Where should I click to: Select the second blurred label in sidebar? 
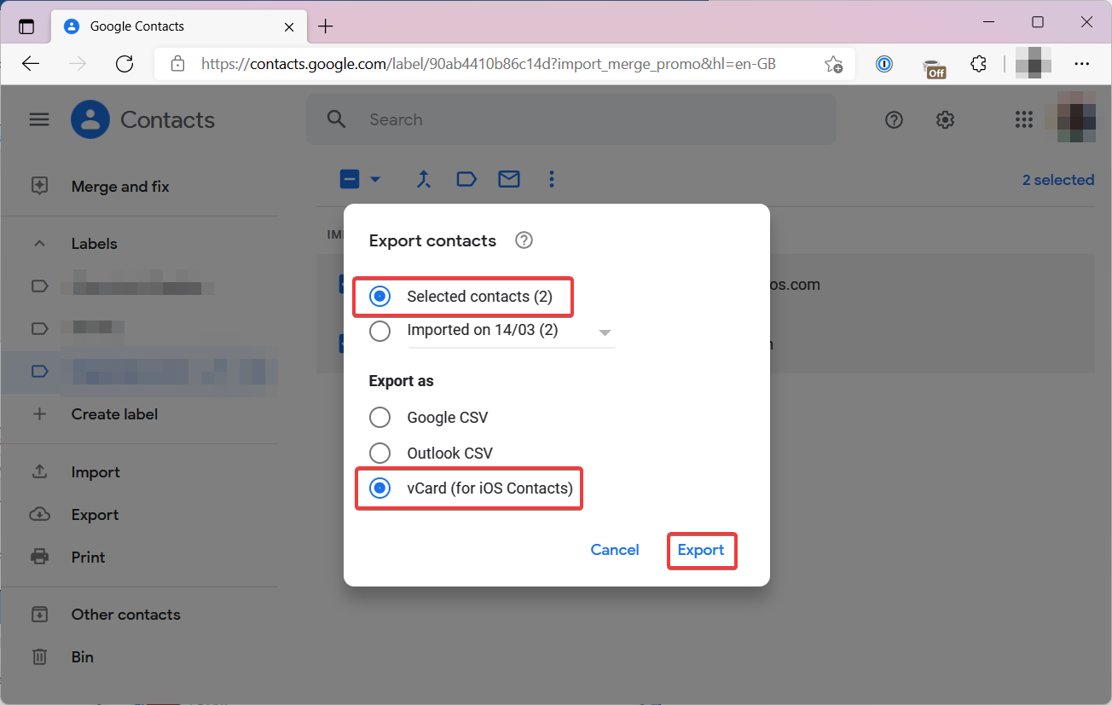tap(139, 328)
